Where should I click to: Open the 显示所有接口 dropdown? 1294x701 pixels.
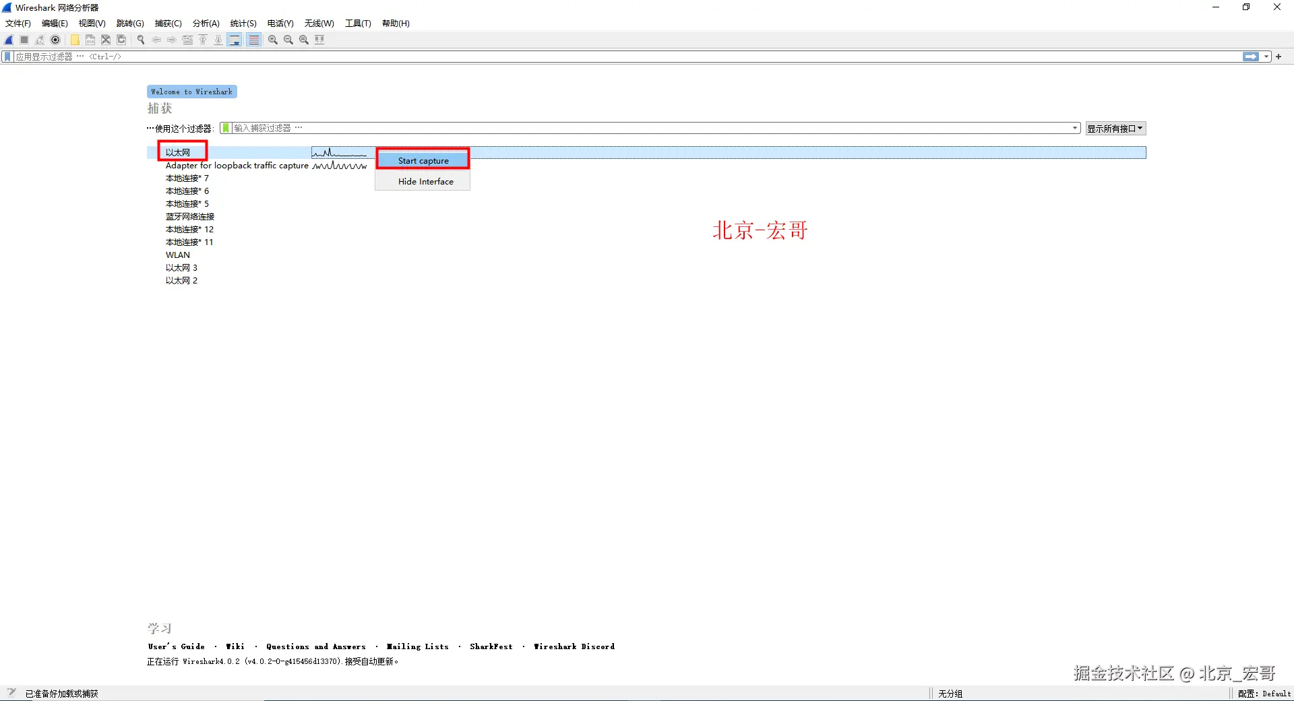pos(1115,129)
